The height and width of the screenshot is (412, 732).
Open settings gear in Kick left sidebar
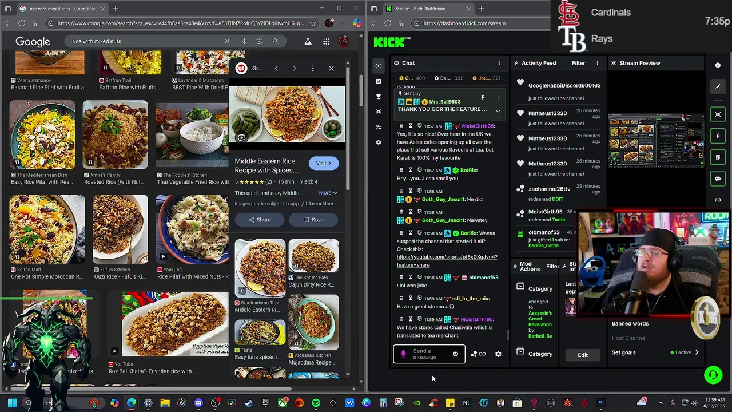click(x=378, y=142)
